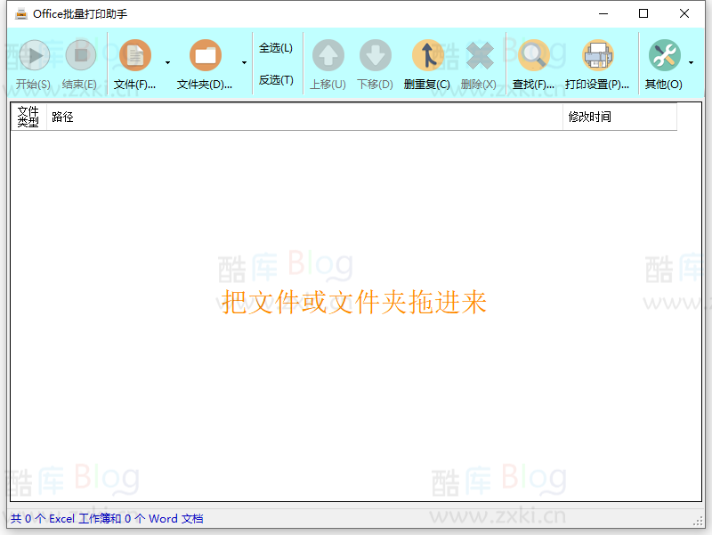Move item down using 下移(D) arrow icon

tap(375, 54)
